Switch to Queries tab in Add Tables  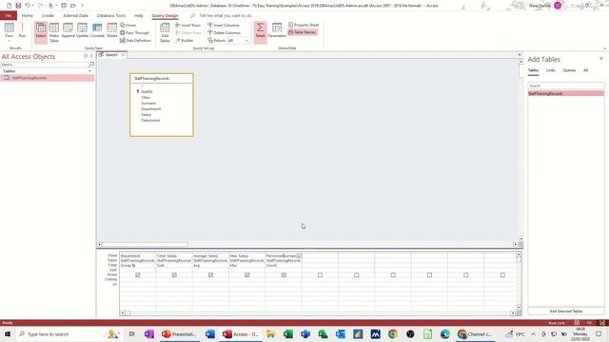[x=569, y=70]
